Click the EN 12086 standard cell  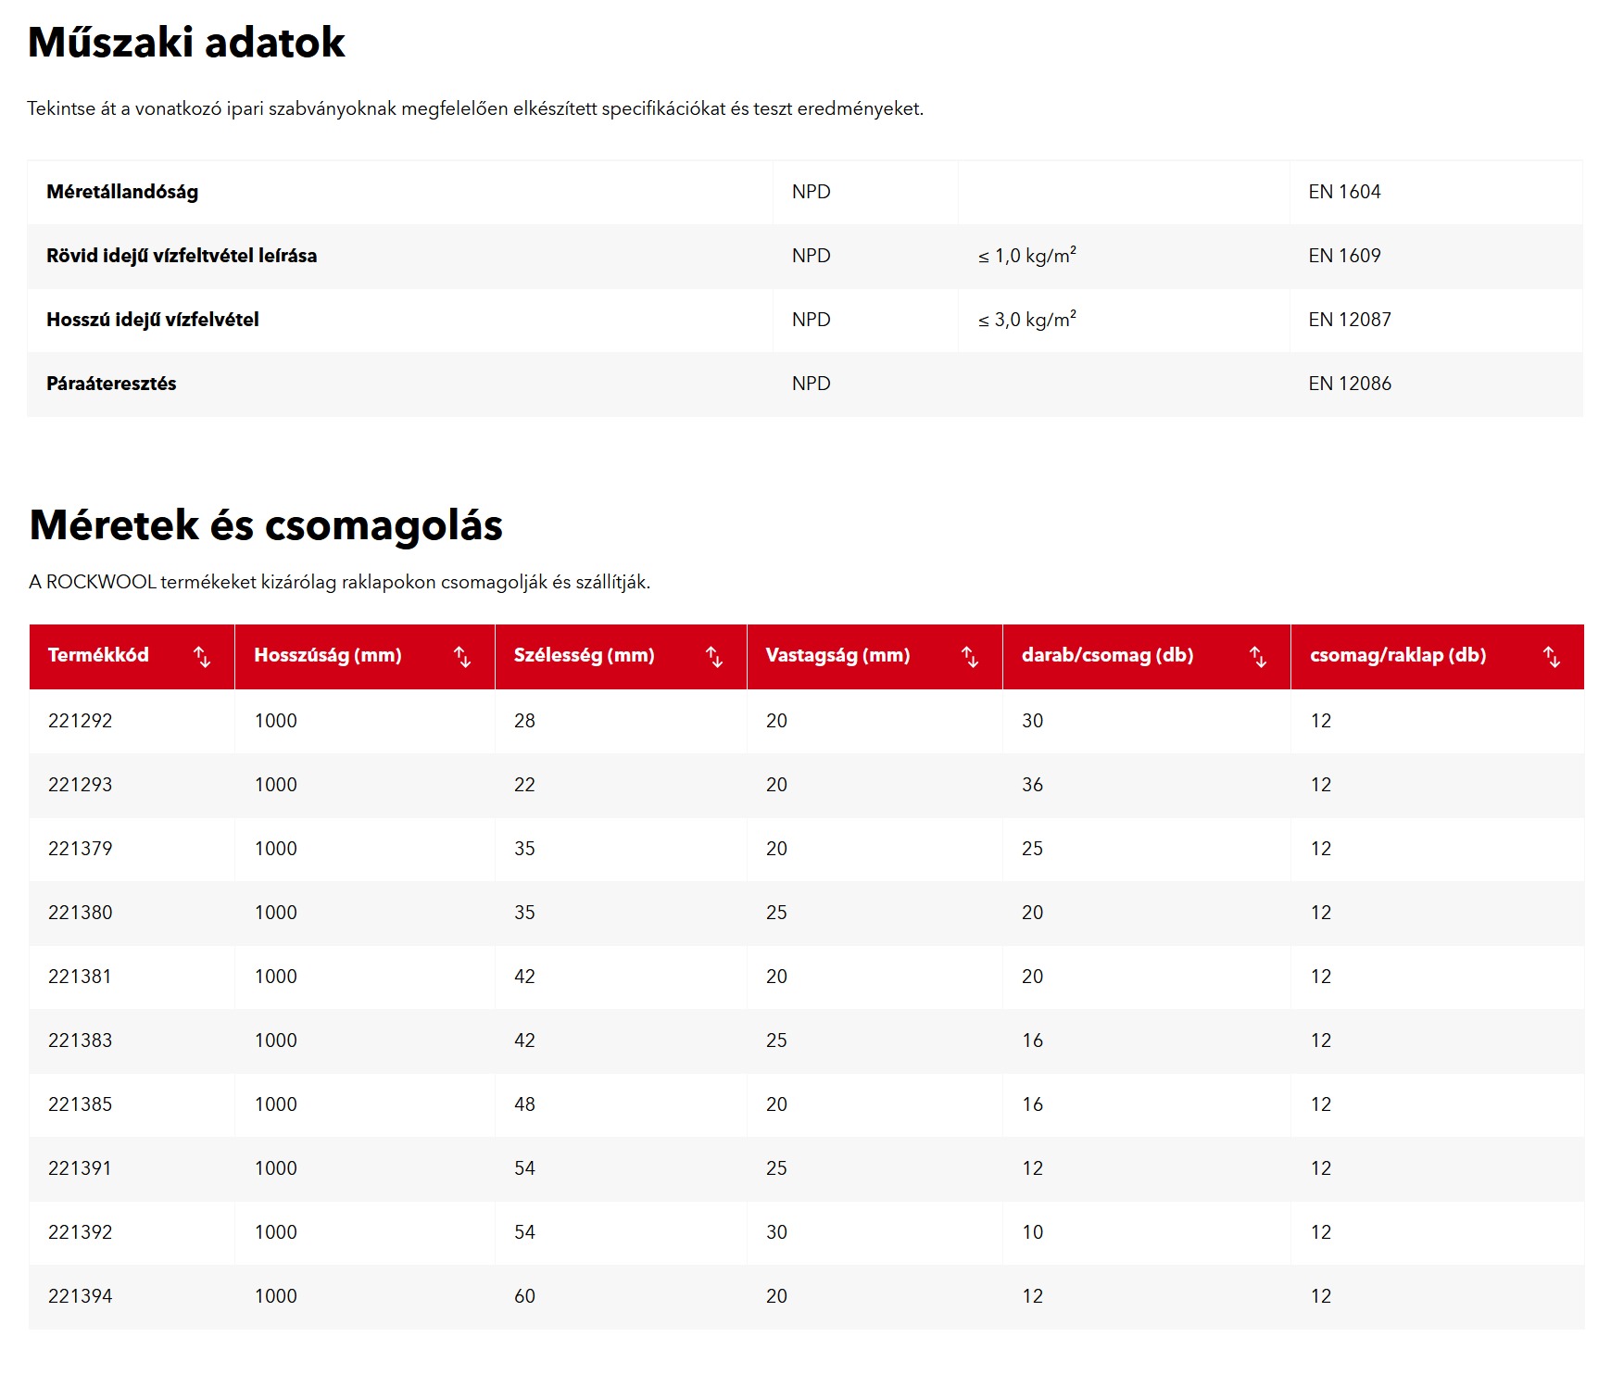coord(1350,384)
